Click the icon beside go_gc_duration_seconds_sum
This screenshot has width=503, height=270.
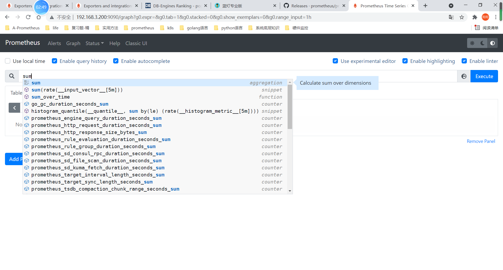coord(27,104)
